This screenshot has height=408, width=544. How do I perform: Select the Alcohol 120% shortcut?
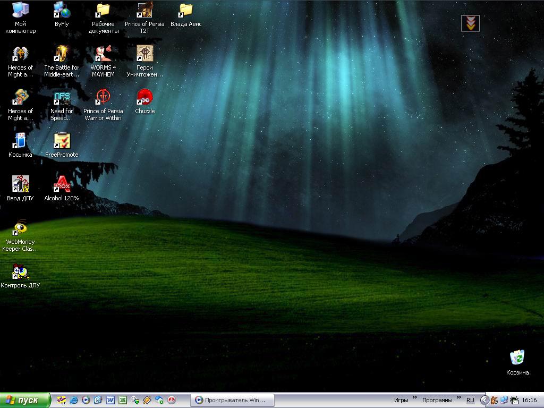pyautogui.click(x=62, y=189)
